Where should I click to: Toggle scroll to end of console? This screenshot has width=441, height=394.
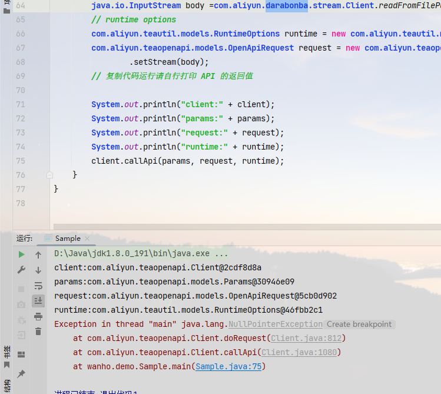point(38,301)
